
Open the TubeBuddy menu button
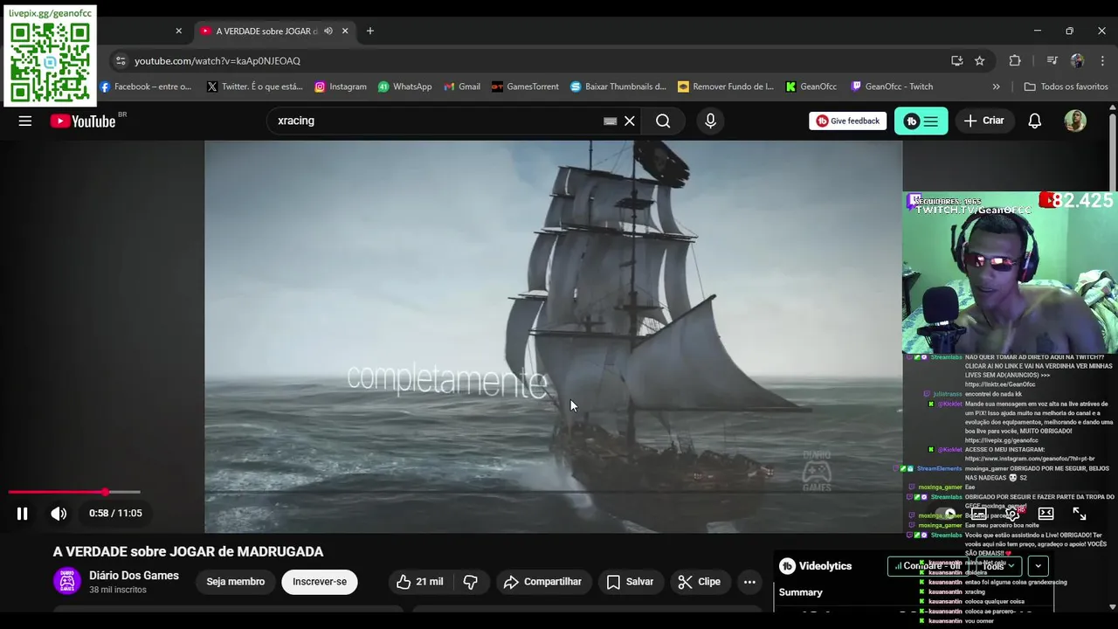pyautogui.click(x=921, y=121)
